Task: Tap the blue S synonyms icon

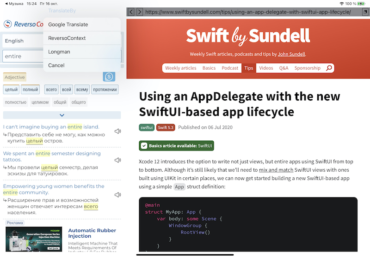Action: 109,77
